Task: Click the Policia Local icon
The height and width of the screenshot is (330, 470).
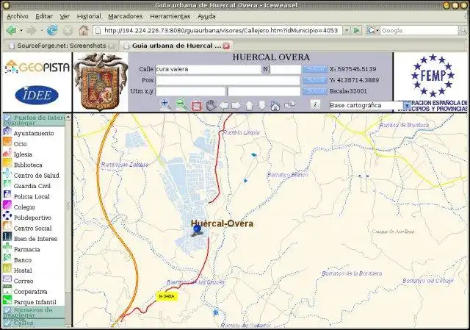Action: tap(7, 195)
